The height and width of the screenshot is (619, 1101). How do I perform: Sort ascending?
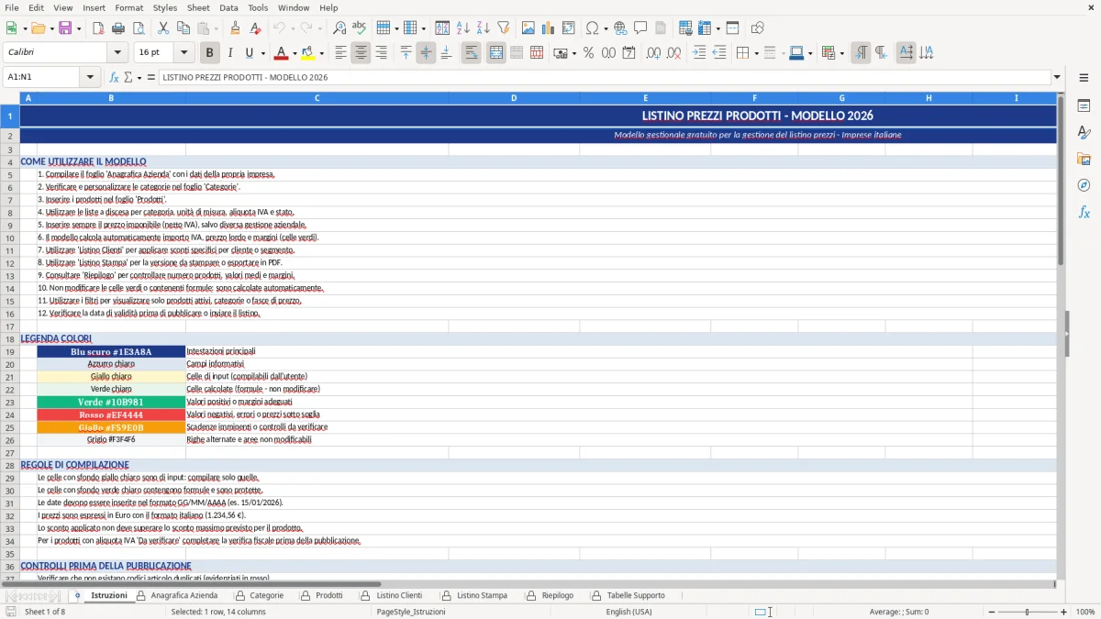(x=462, y=28)
